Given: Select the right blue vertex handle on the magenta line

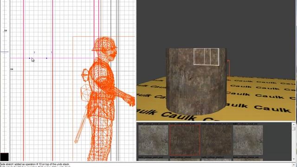Looking at the screenshot, I should click(x=46, y=58).
